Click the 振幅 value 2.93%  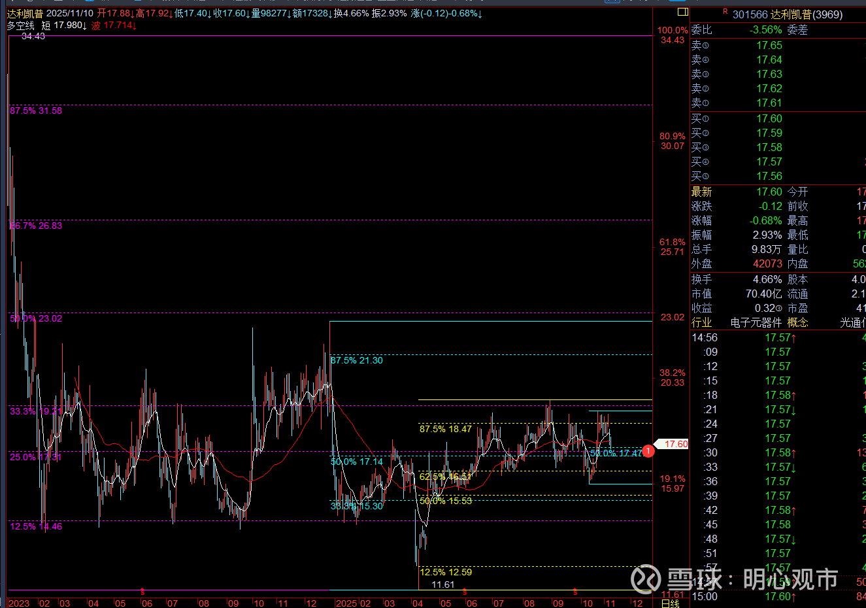[767, 235]
